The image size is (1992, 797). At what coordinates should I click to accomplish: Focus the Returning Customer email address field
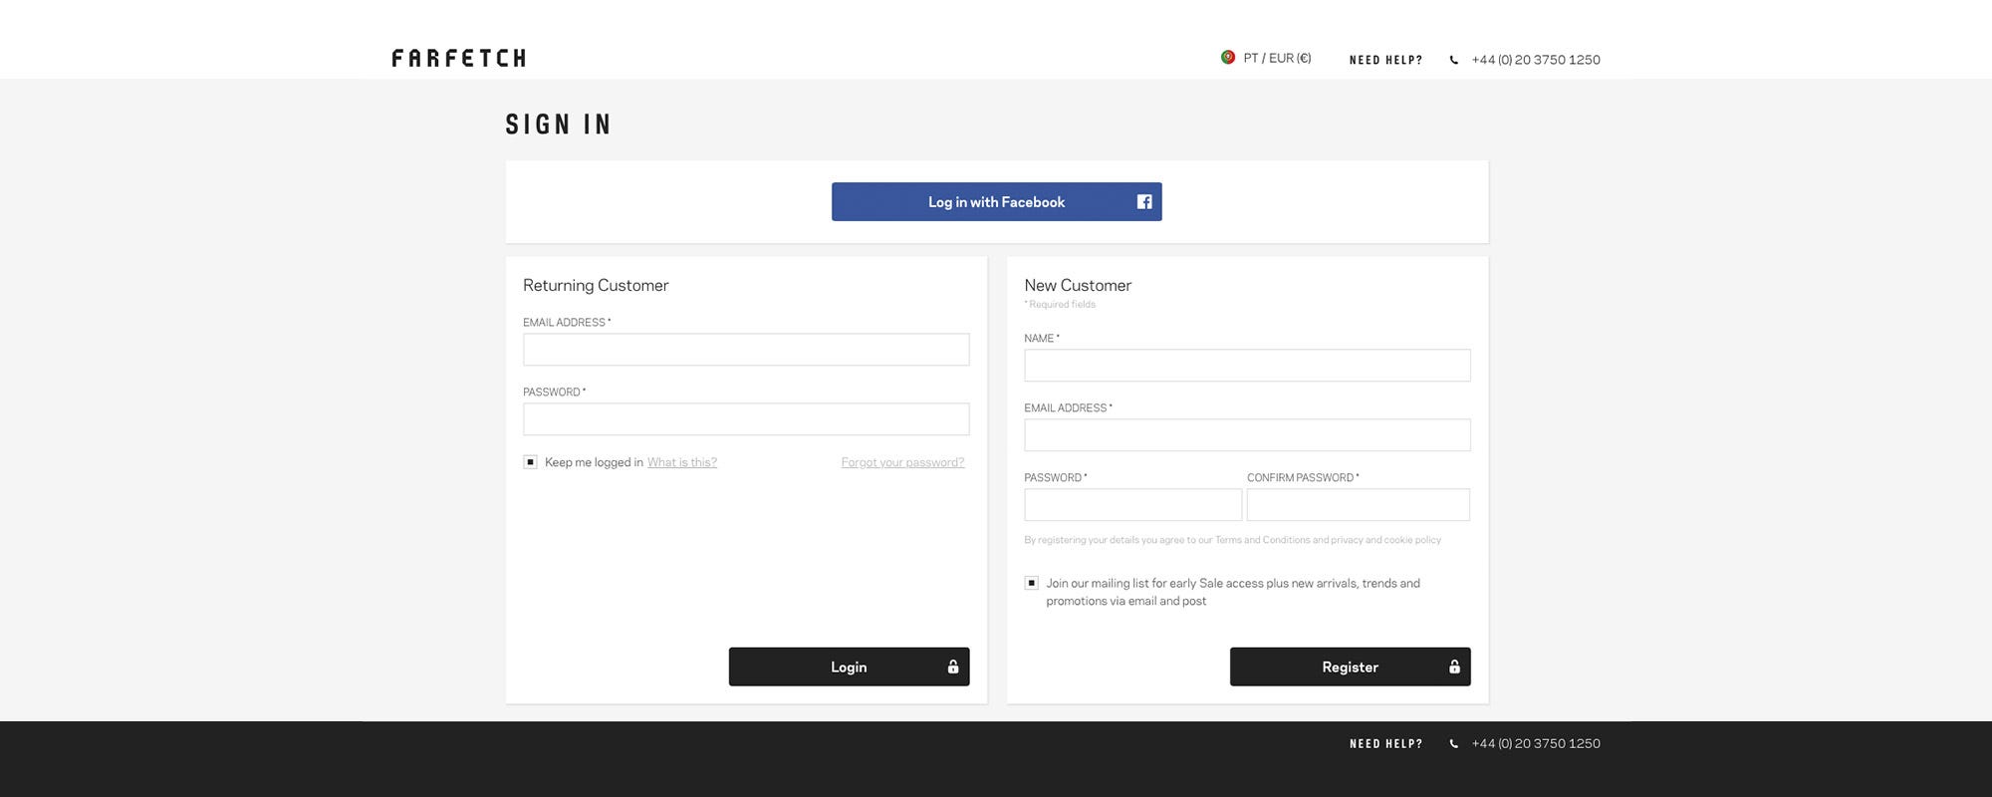746,350
